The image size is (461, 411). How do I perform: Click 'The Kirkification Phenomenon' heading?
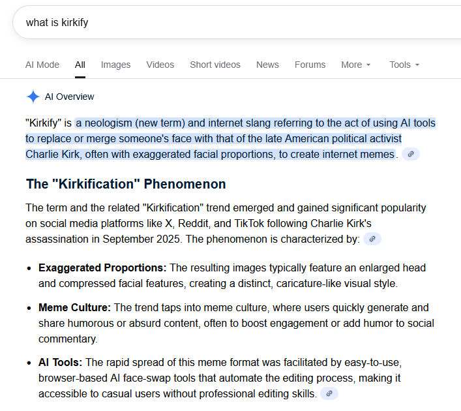coord(126,184)
